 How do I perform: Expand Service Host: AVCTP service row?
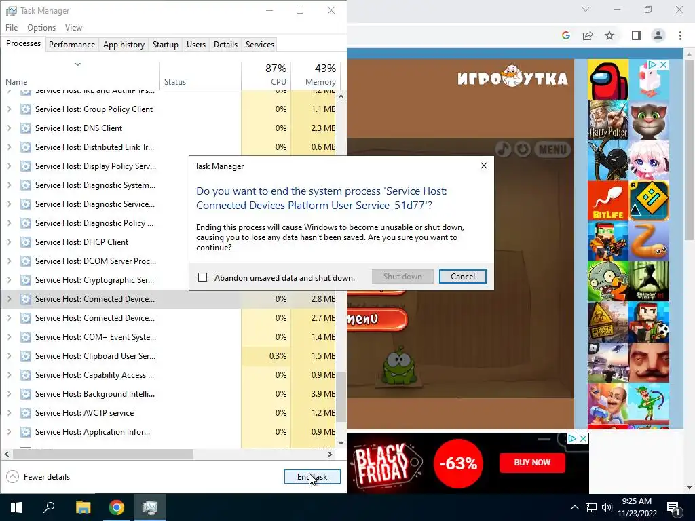point(10,413)
